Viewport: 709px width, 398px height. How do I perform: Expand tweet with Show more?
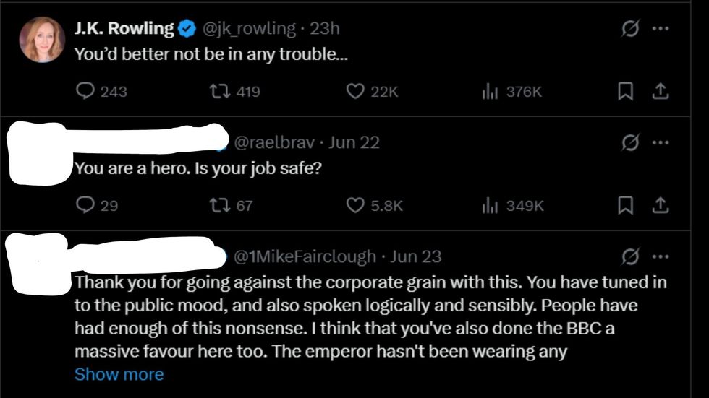119,374
